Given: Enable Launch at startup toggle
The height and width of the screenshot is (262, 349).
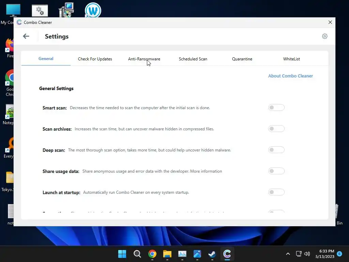Looking at the screenshot, I should pyautogui.click(x=276, y=192).
